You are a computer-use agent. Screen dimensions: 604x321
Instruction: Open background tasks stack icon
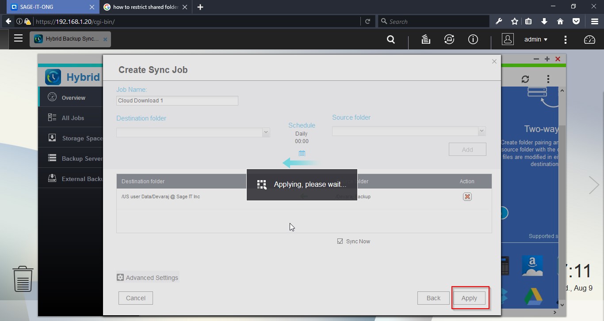pos(426,39)
